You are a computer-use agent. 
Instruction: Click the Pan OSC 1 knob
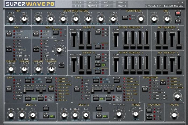[11, 19]
